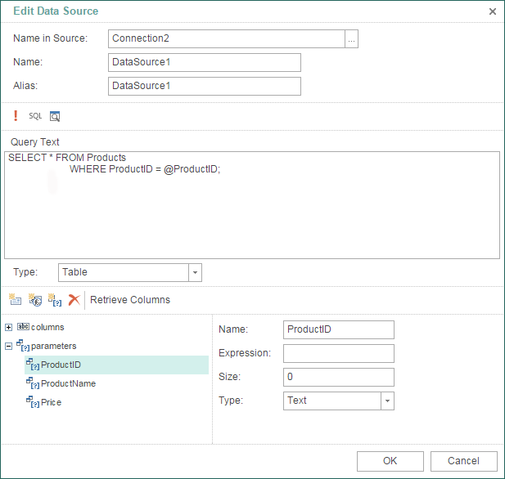
Task: Click the parameter Name field
Action: click(x=339, y=329)
